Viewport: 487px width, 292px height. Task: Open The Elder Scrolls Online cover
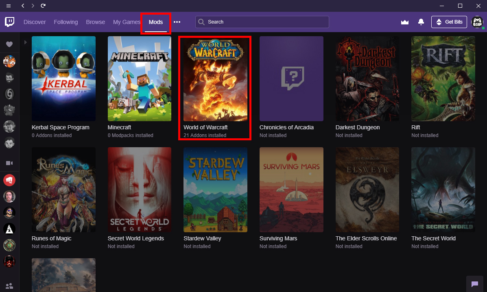click(x=367, y=190)
